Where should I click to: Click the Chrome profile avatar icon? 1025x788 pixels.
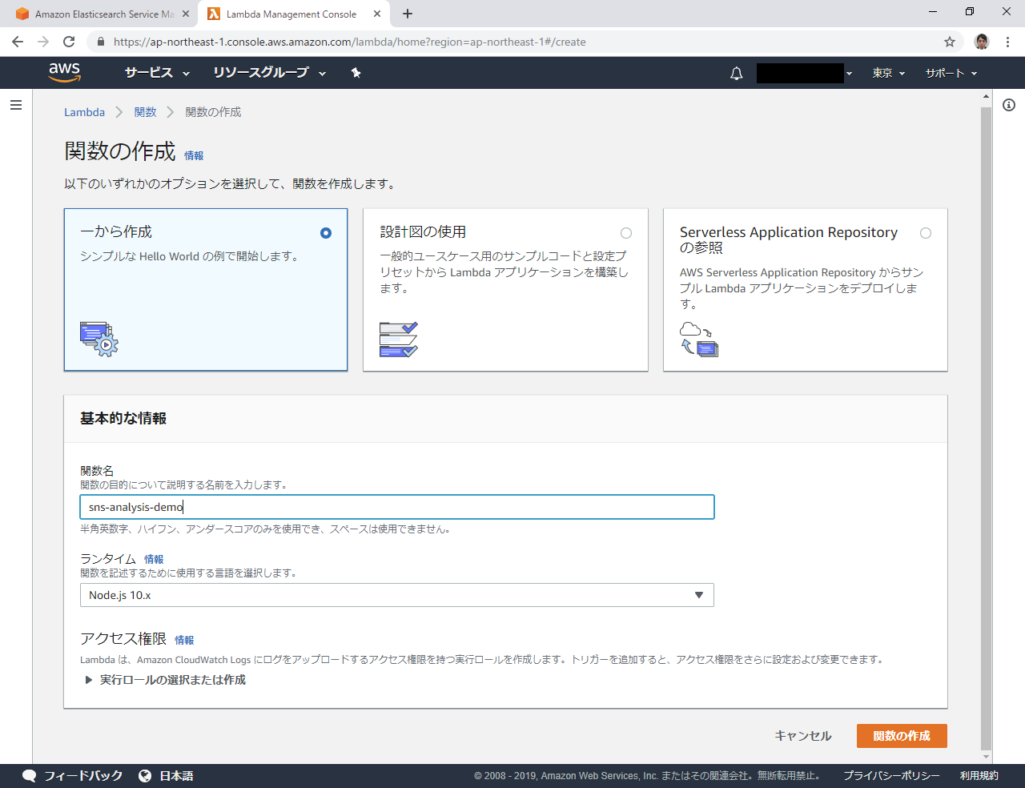[982, 42]
